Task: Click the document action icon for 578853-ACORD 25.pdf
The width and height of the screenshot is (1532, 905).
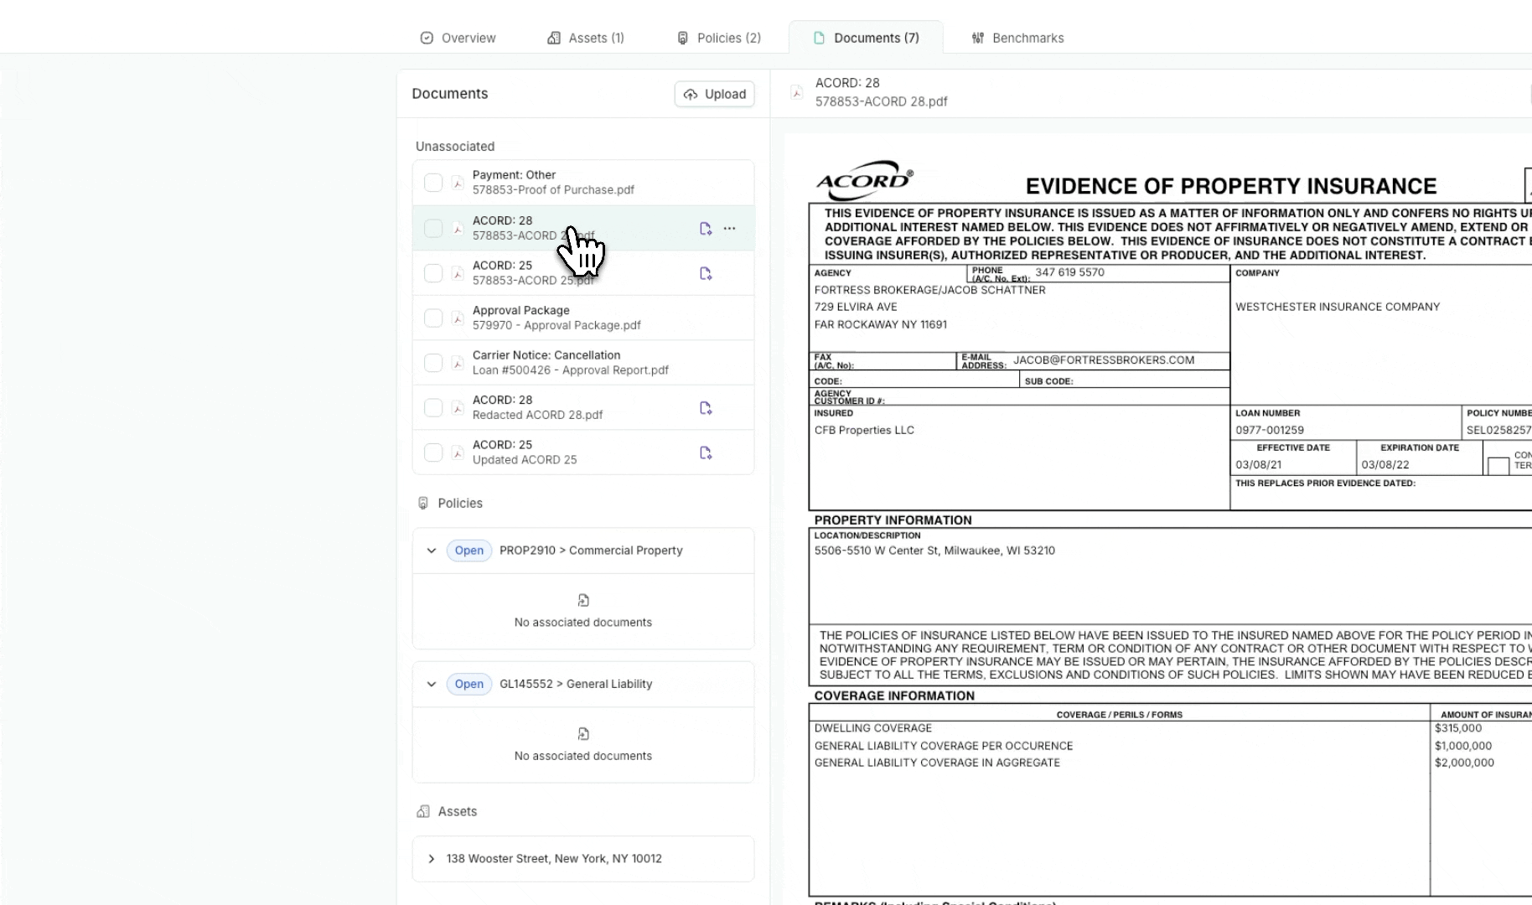Action: tap(706, 274)
